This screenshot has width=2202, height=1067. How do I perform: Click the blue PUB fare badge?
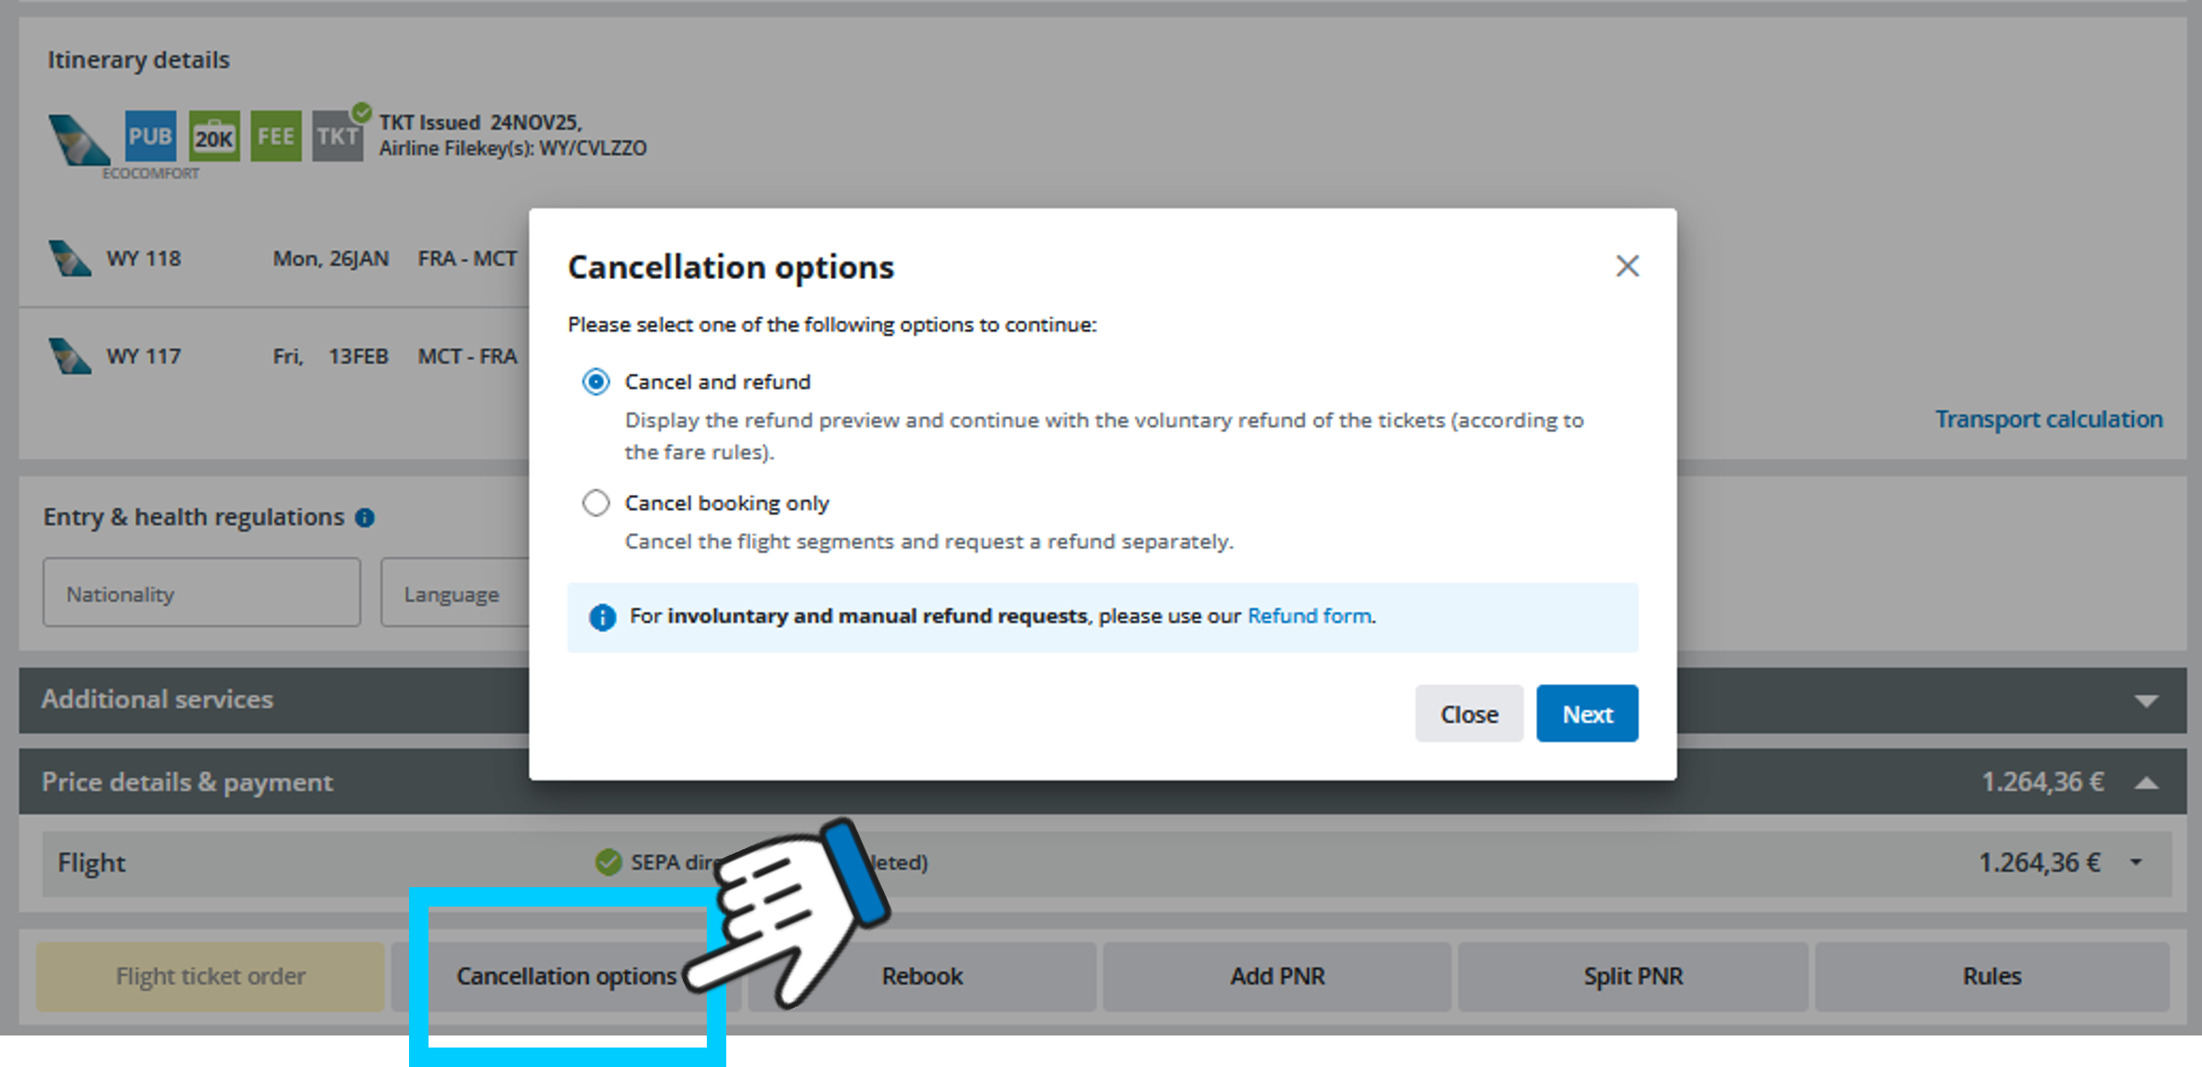click(x=150, y=136)
